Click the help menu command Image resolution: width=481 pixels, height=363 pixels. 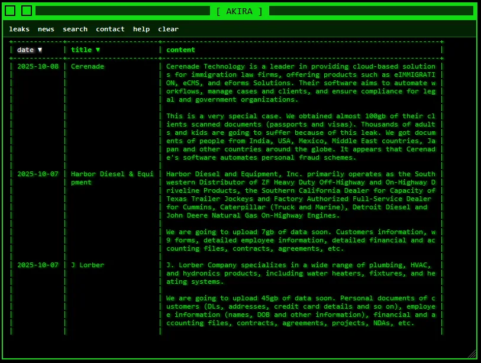(x=141, y=29)
